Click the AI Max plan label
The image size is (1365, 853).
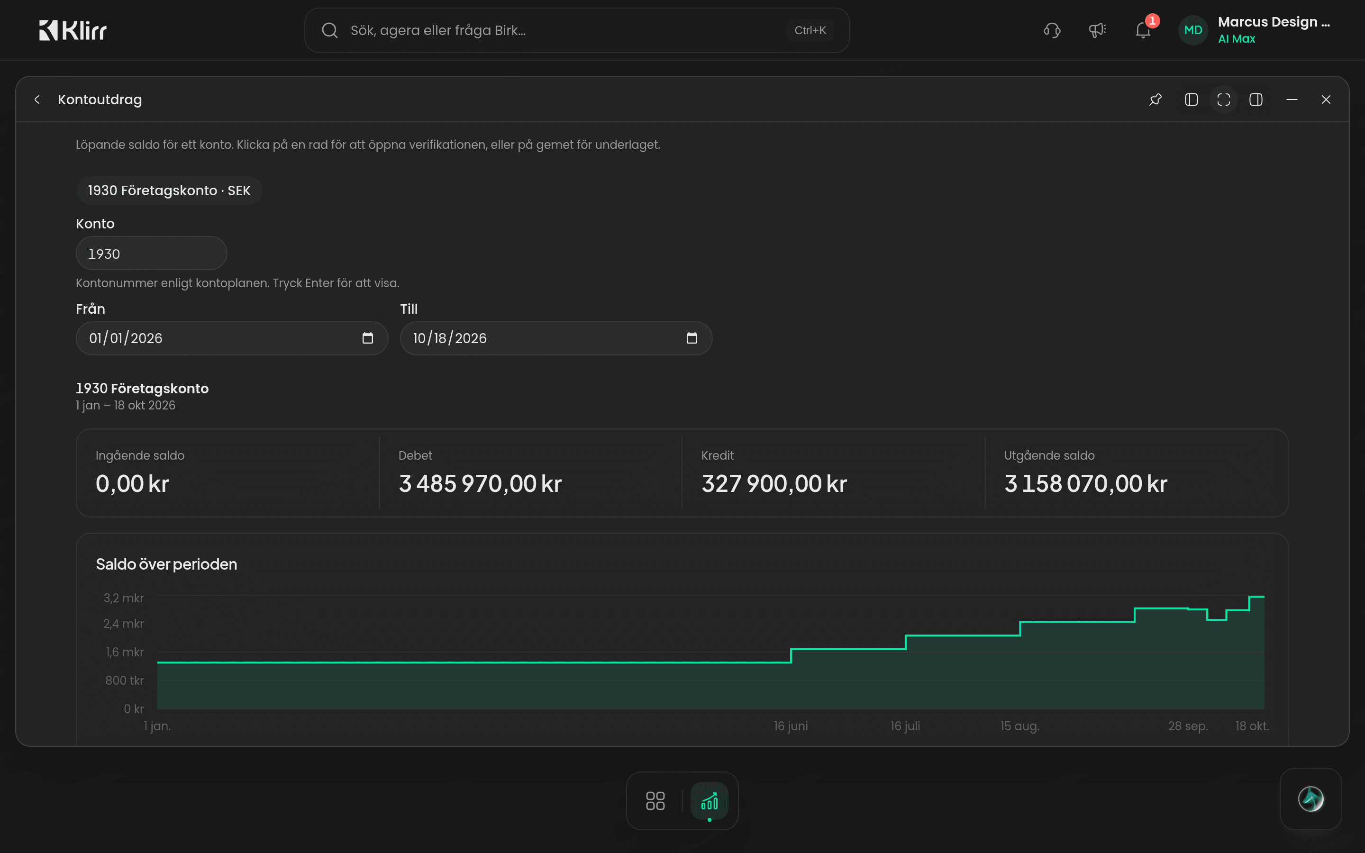click(x=1237, y=38)
